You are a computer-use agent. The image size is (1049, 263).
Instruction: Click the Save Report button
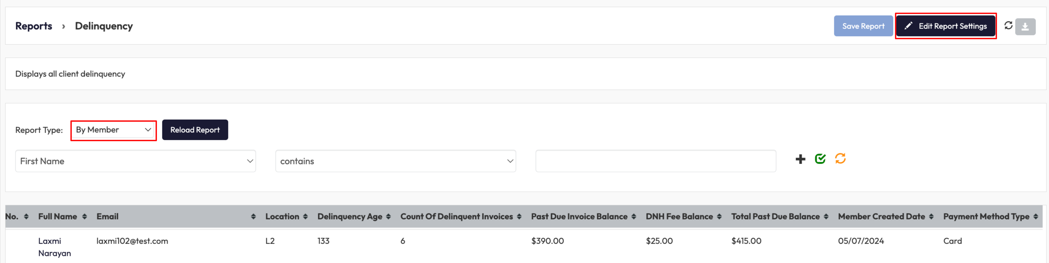(863, 26)
